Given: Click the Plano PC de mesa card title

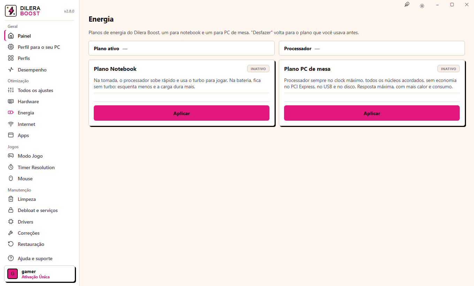Looking at the screenshot, I should [x=307, y=69].
